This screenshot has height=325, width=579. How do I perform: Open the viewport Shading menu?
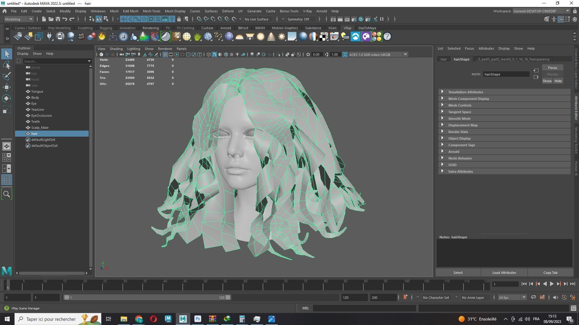point(116,49)
